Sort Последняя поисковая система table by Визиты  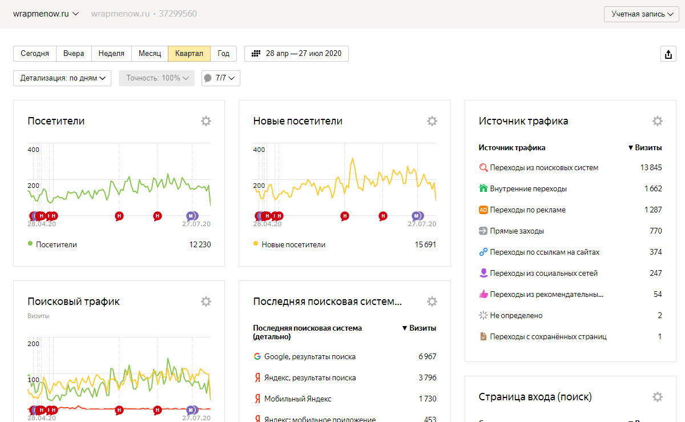point(419,328)
